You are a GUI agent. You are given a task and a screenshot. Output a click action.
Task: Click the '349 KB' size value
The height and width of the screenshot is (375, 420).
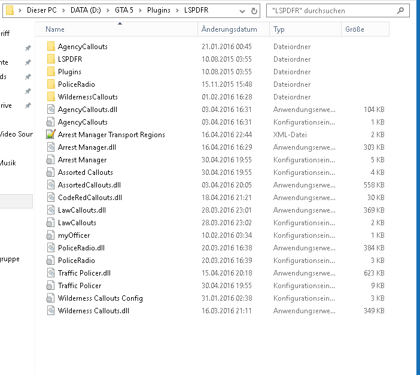374,311
